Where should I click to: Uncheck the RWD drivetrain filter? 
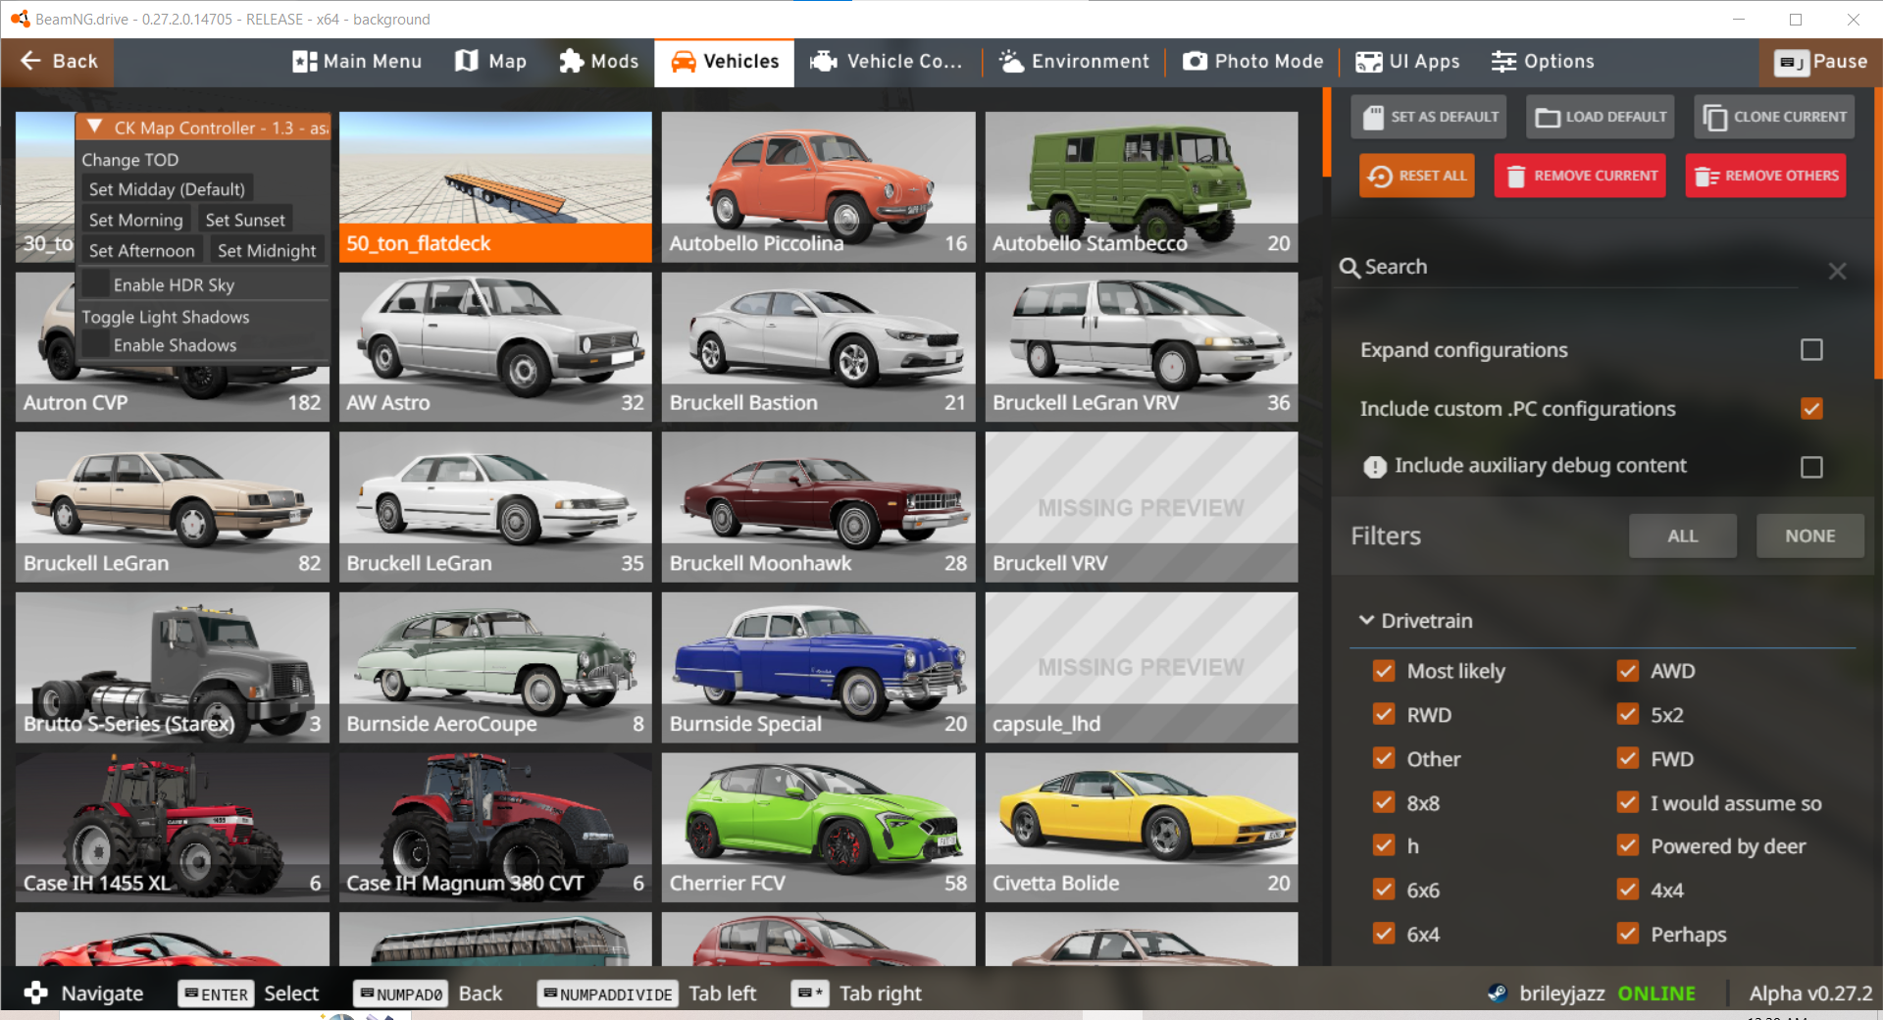(1384, 715)
